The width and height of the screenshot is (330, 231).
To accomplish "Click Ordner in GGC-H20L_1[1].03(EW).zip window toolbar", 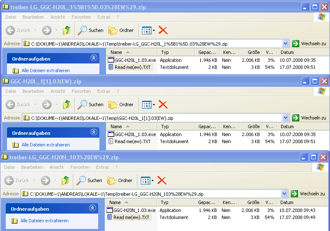I will pyautogui.click(x=121, y=105).
